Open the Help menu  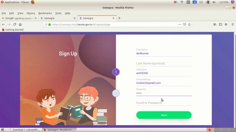tap(67, 13)
